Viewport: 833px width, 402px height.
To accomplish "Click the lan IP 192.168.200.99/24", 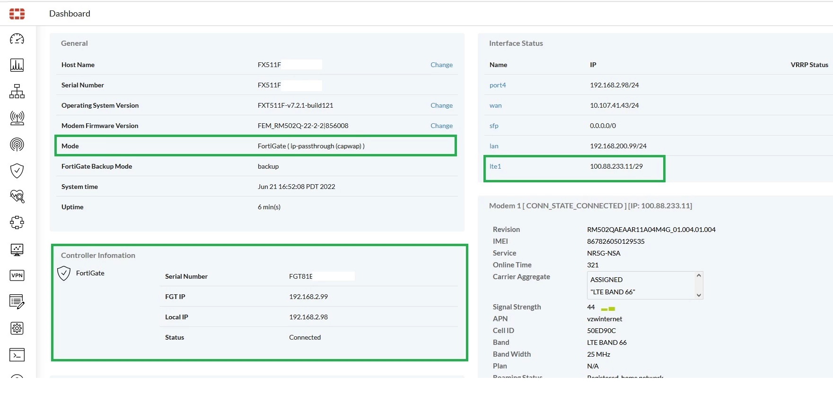I will [x=618, y=146].
